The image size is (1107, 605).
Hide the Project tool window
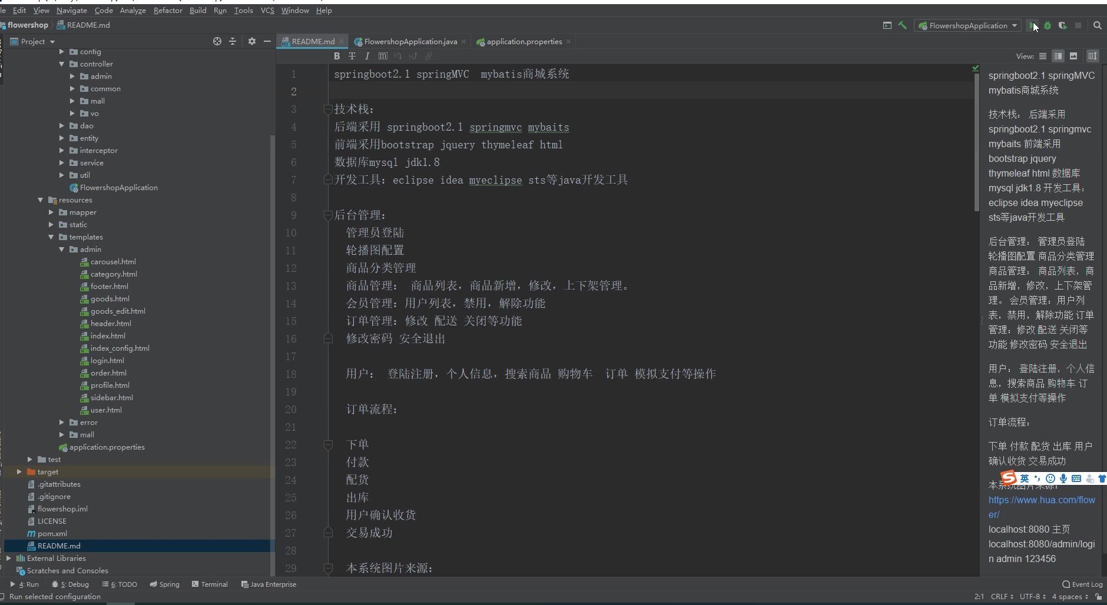click(267, 41)
